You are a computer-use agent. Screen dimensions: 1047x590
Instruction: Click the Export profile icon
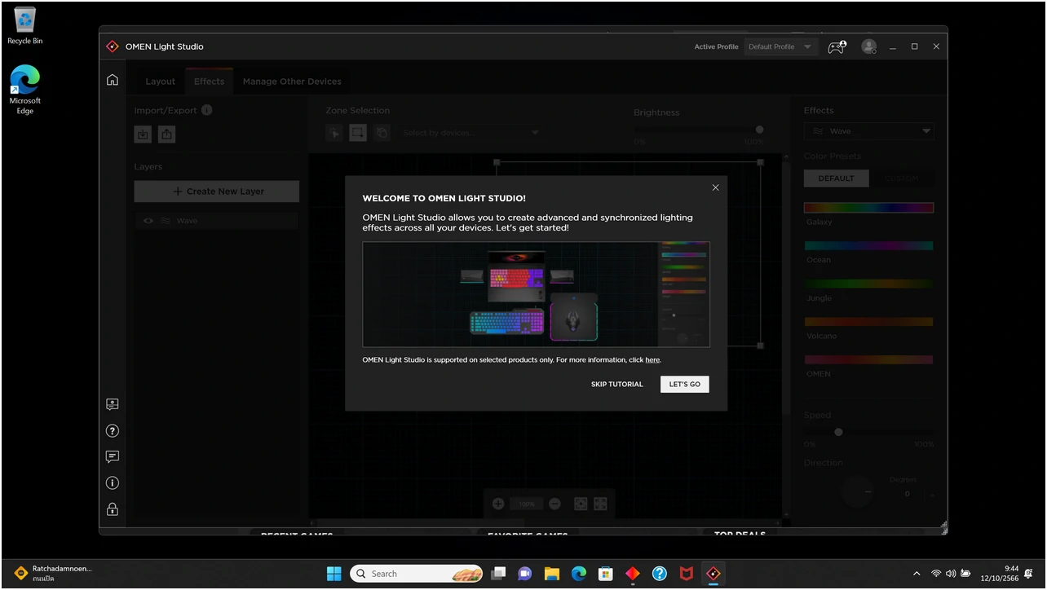click(x=166, y=134)
